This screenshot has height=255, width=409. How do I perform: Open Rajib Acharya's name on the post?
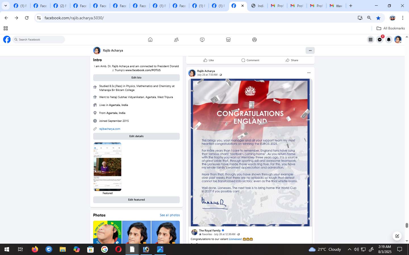(x=206, y=71)
